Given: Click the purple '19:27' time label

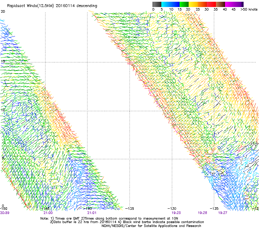Looking at the screenshot, I should [x=223, y=213].
